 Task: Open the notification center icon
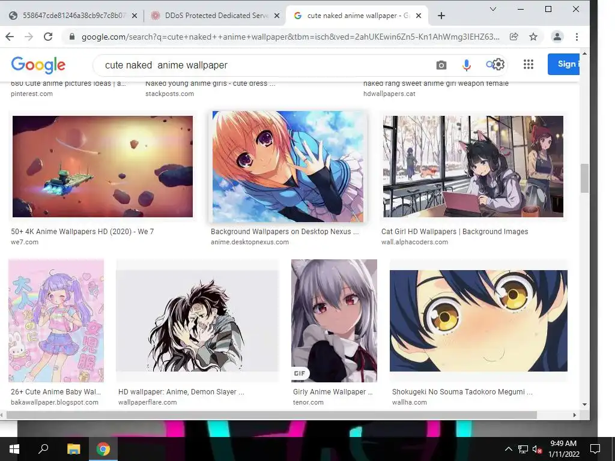[x=595, y=449]
